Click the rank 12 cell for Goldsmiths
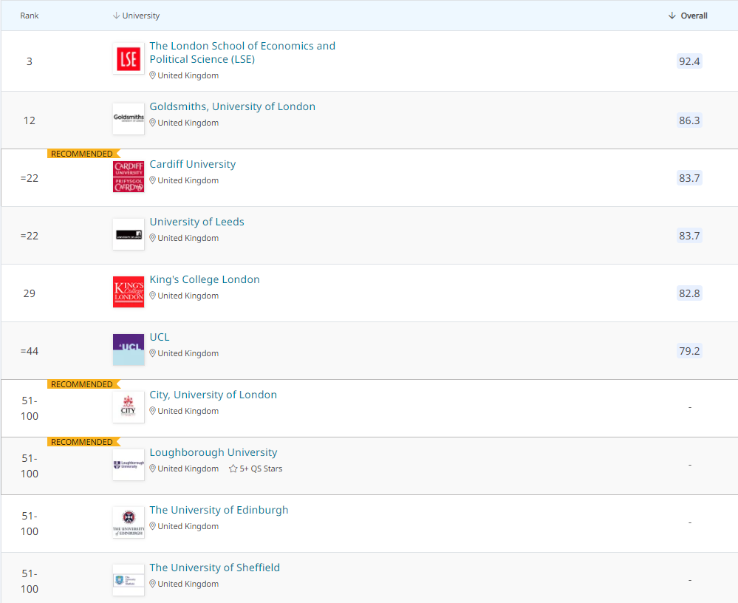 tap(30, 120)
